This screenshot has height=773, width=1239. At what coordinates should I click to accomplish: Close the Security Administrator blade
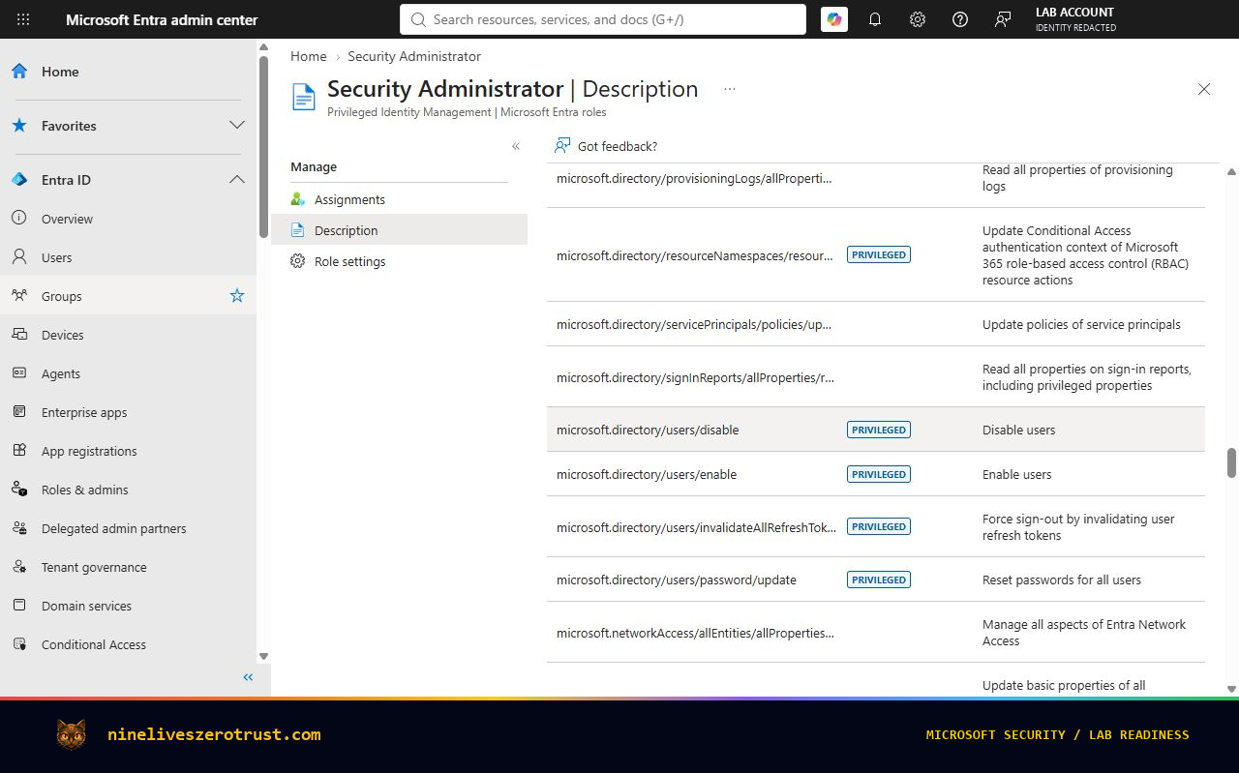point(1204,89)
